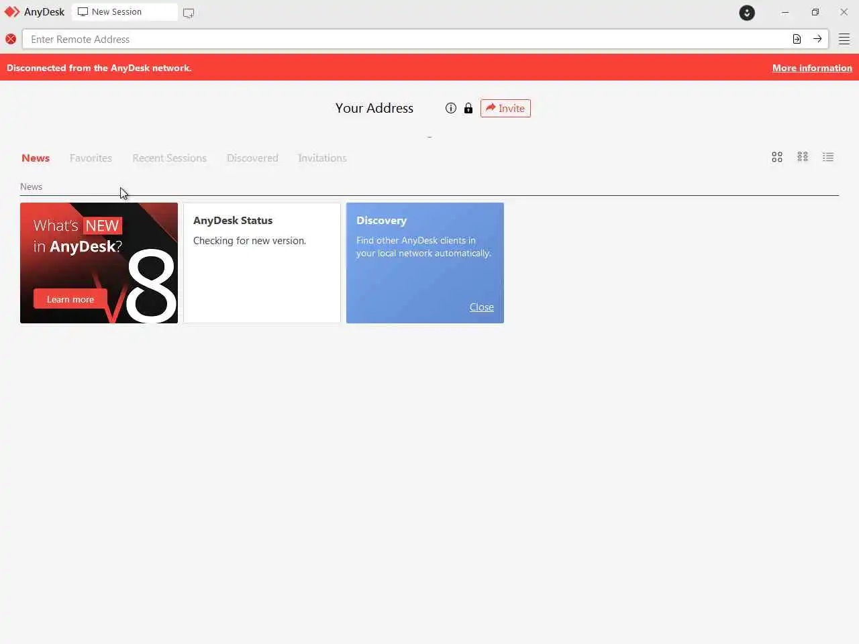Select the New Session tab
The height and width of the screenshot is (644, 859).
pos(125,12)
